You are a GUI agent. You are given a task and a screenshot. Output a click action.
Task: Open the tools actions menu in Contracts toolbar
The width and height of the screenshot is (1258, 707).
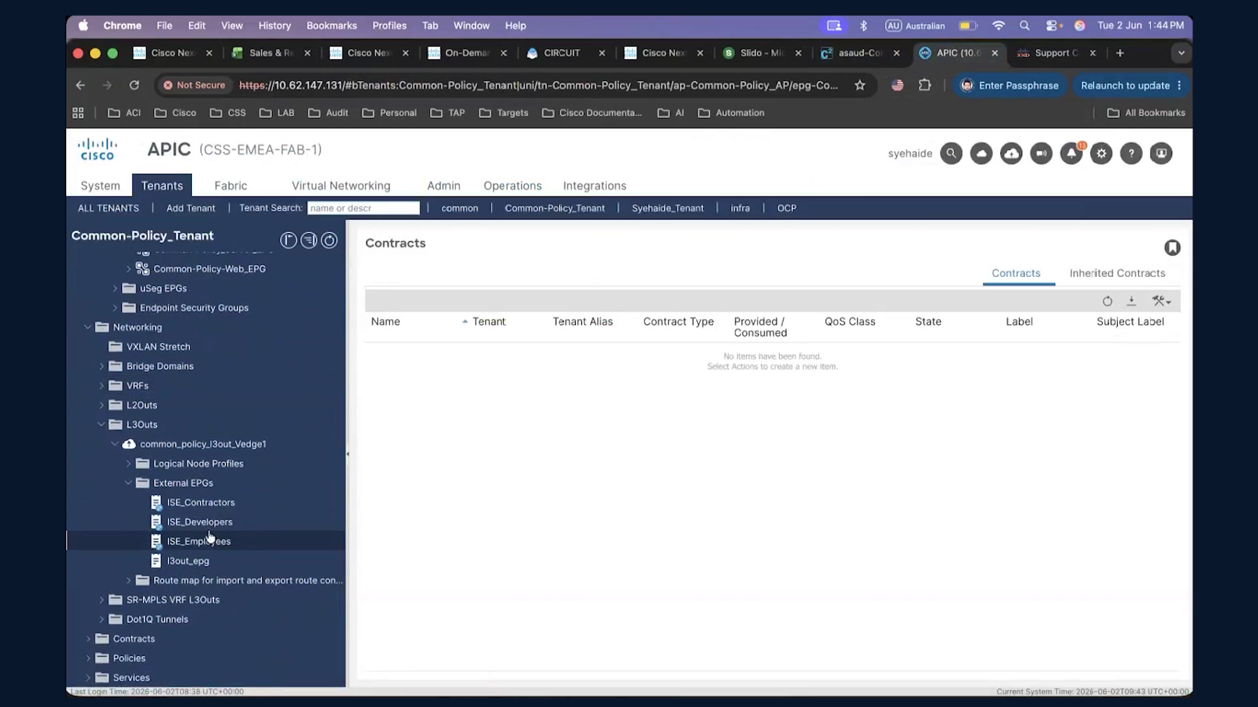(x=1161, y=301)
